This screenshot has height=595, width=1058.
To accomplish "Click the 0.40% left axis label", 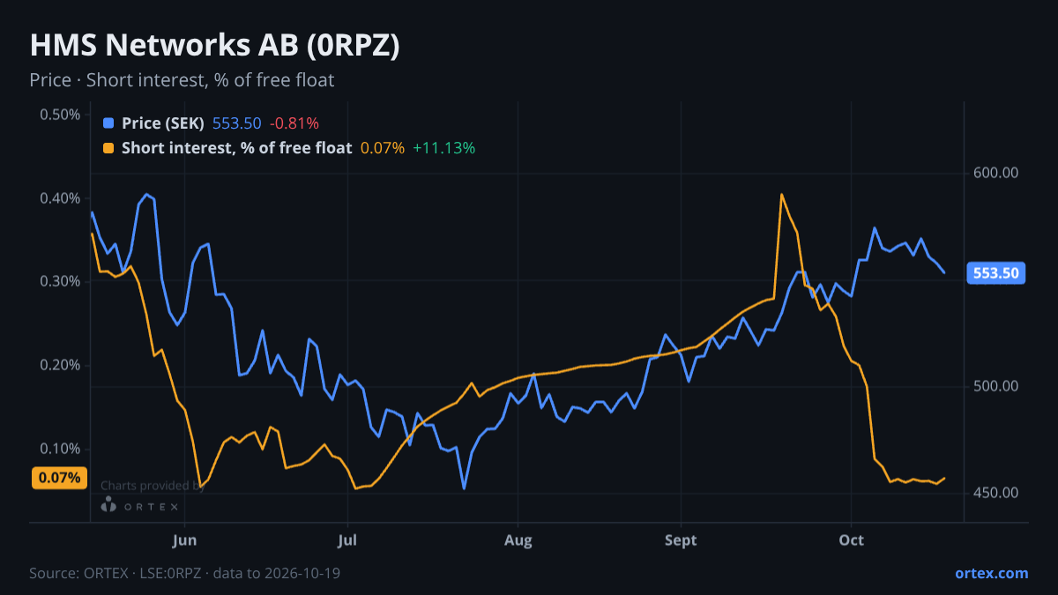I will [x=61, y=198].
